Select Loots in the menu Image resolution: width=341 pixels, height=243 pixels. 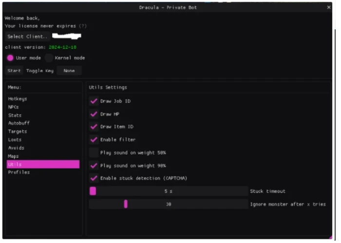coord(15,140)
